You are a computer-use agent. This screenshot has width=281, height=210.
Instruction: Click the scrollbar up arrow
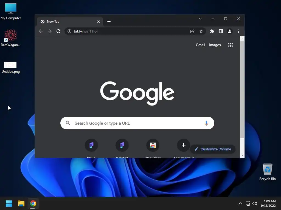click(x=242, y=39)
